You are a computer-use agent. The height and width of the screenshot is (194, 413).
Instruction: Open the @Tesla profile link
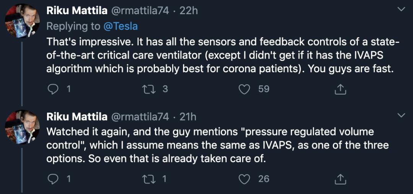click(x=122, y=26)
